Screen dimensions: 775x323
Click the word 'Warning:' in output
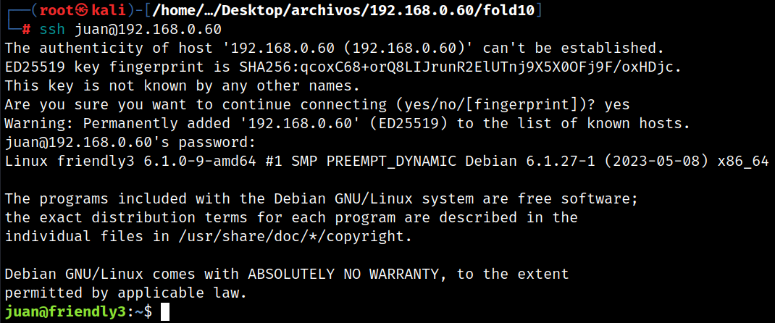tap(39, 124)
